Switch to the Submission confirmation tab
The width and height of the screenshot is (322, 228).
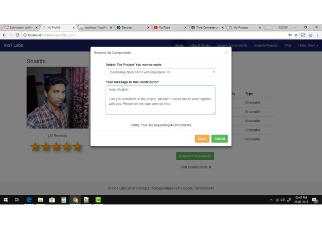point(20,27)
